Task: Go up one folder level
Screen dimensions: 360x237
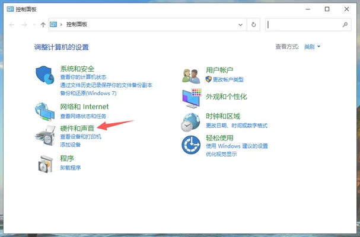Action: click(43, 24)
